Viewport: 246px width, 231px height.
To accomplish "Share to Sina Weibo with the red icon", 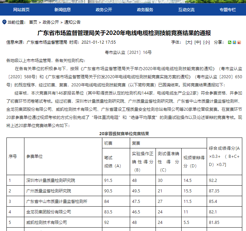I will click(239, 42).
